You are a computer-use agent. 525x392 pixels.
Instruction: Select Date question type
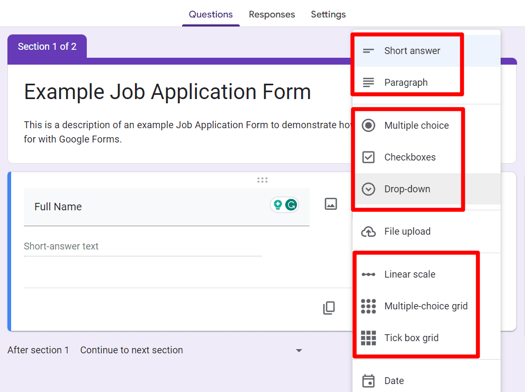[427, 380]
